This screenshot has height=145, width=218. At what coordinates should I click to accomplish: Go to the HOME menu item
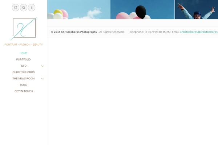[x=24, y=53]
